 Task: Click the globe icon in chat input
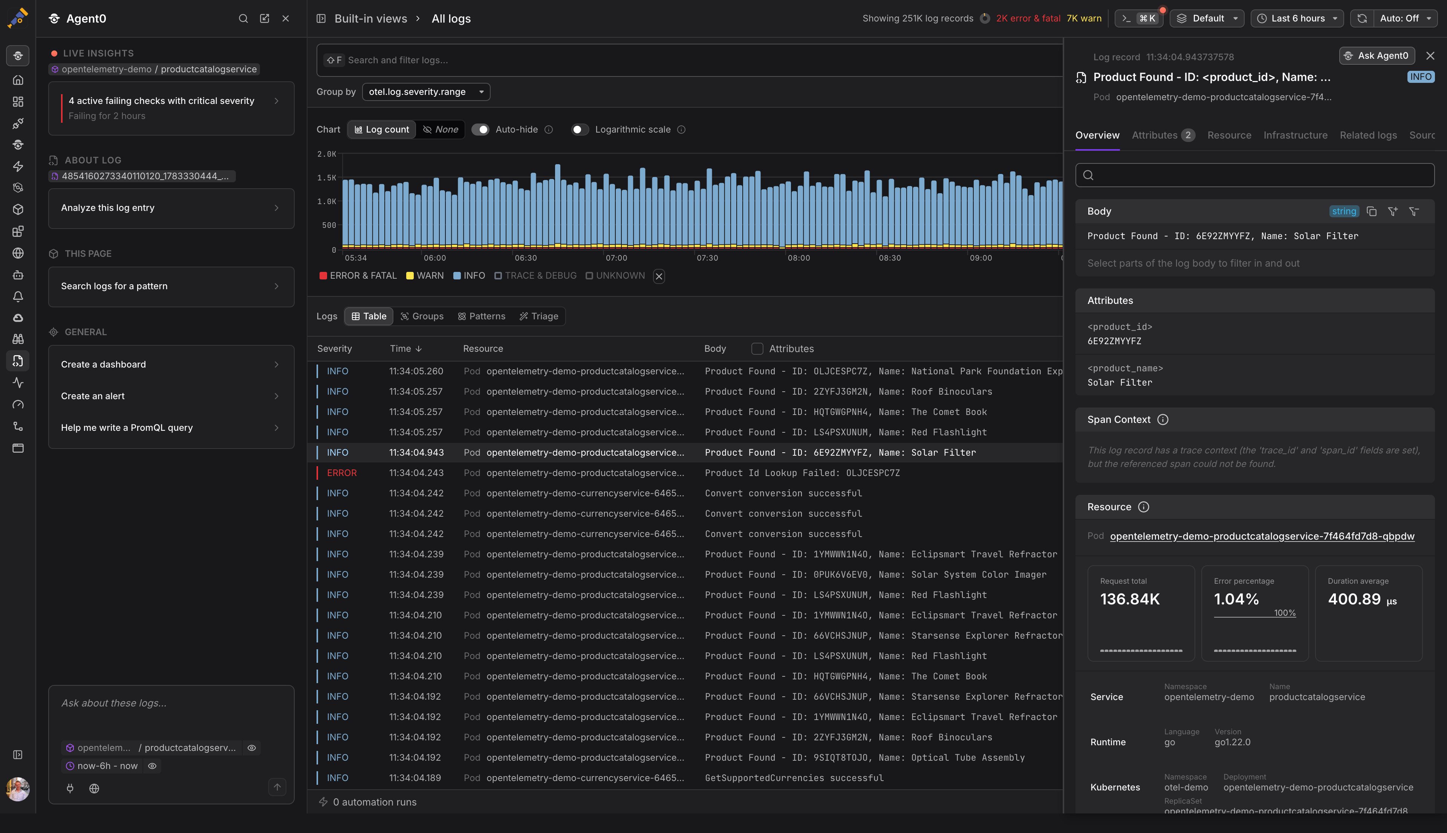point(95,789)
